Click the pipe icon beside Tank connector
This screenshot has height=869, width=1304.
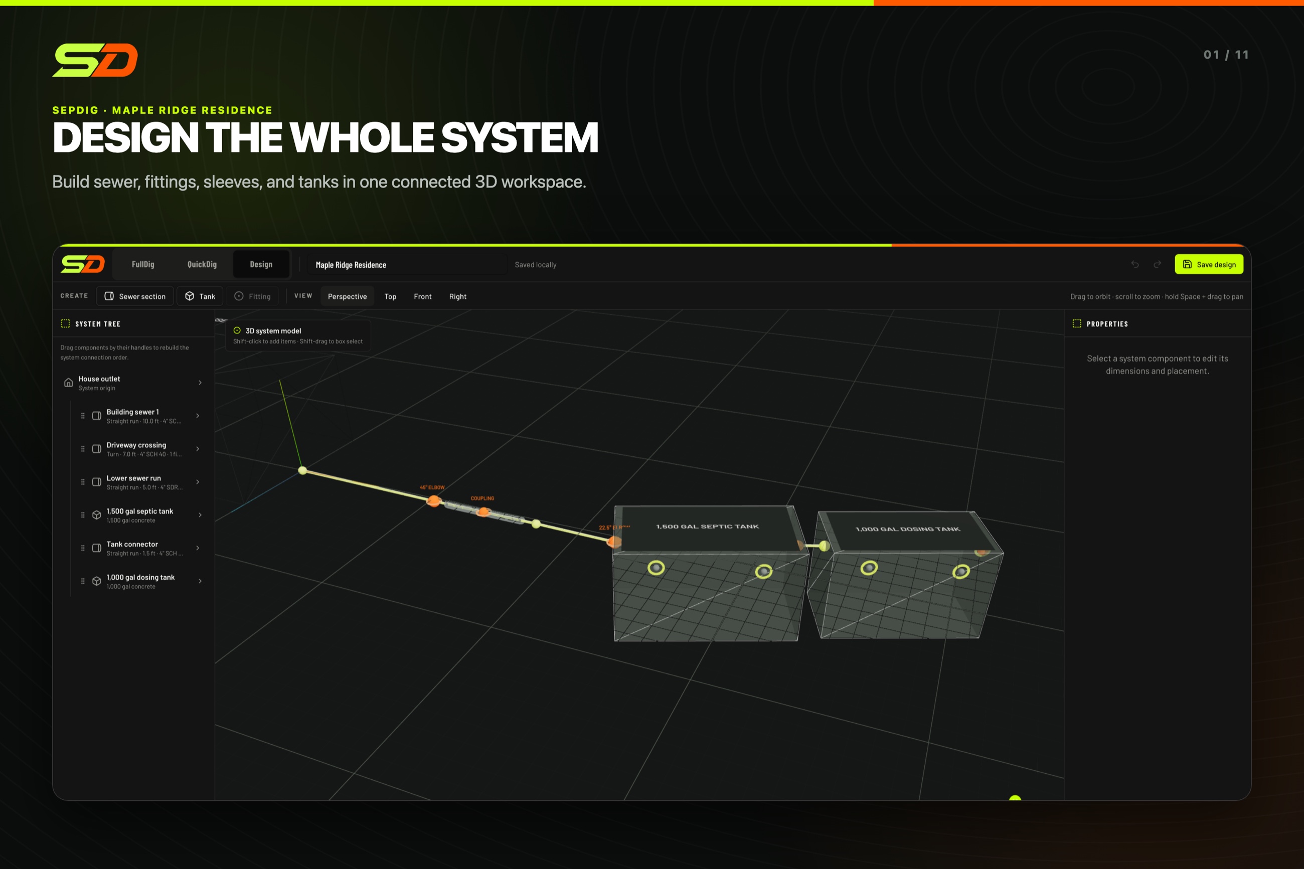[x=96, y=548]
